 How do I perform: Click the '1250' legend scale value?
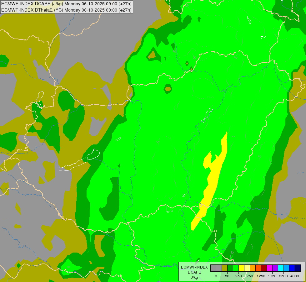261,276
